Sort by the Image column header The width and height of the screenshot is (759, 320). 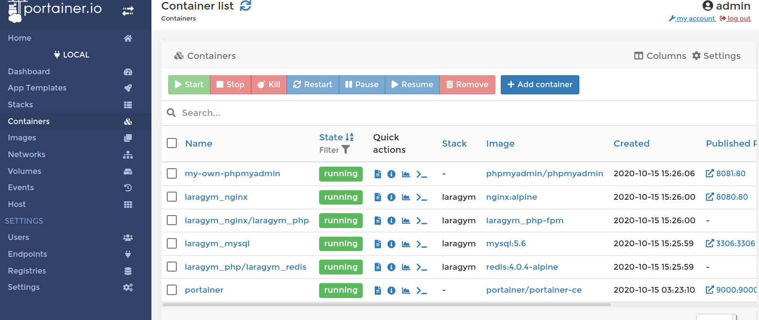500,144
